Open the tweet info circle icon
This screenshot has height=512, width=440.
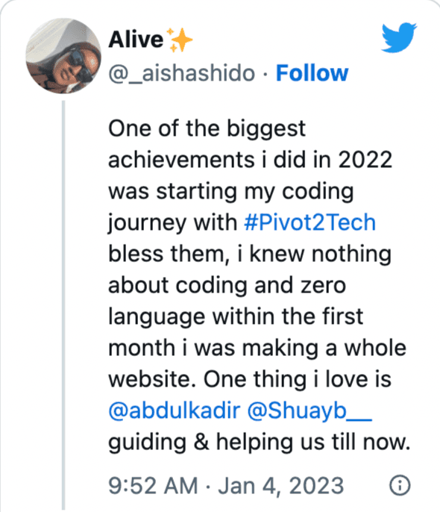point(400,485)
